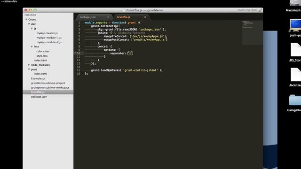Image resolution: width=301 pixels, height=169 pixels.
Task: Click the yellow minimize window button
Action: [30, 10]
